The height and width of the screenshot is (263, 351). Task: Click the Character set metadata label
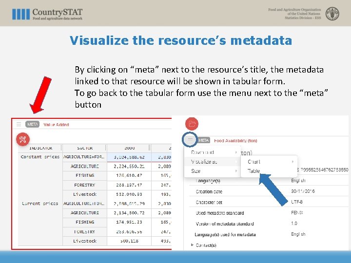209,203
